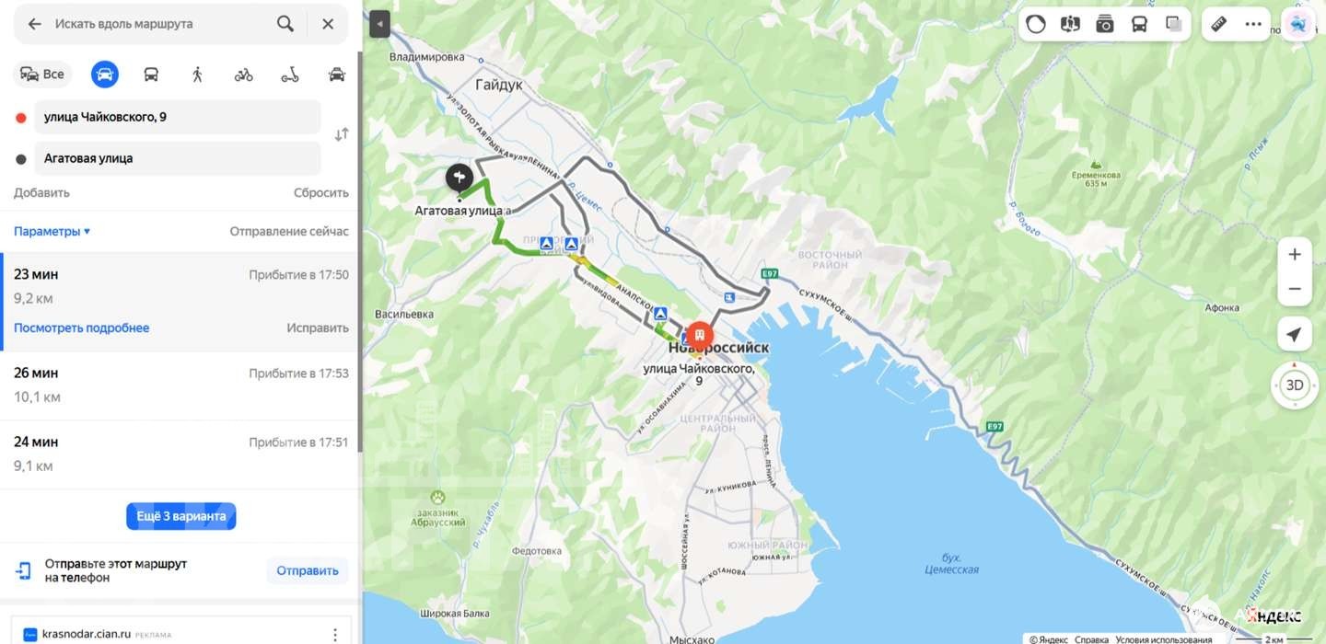Select the Все transport modes tab
The height and width of the screenshot is (644, 1326).
43,75
